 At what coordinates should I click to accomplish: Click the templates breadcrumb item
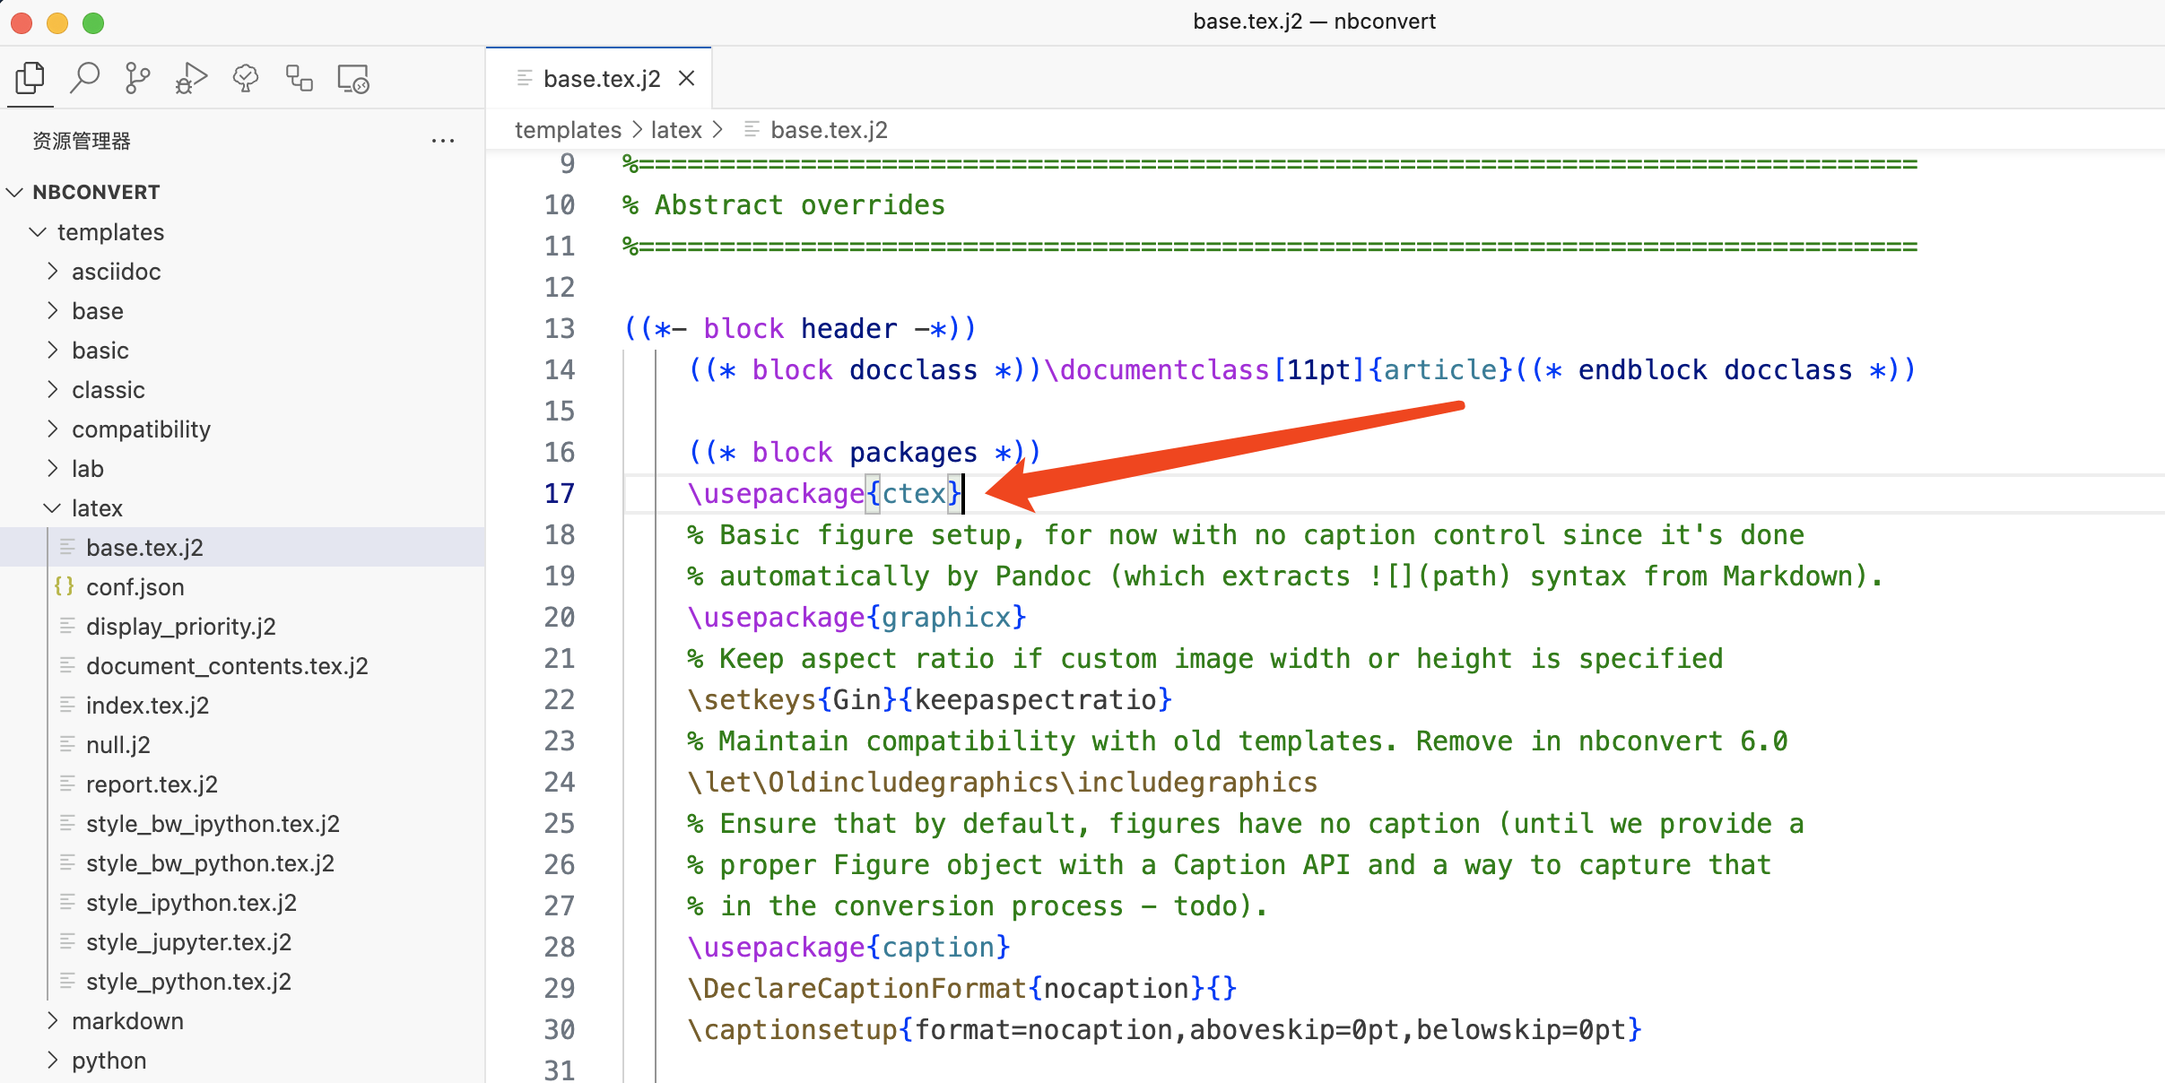pos(568,130)
